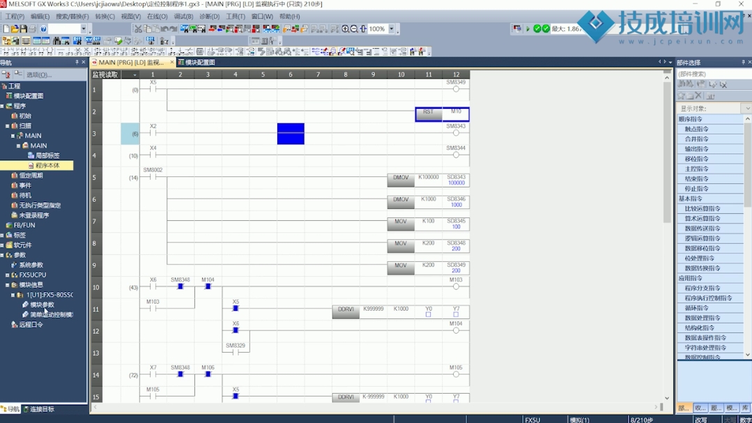752x423 pixels.
Task: Open the 转换(C) menu
Action: pos(105,16)
